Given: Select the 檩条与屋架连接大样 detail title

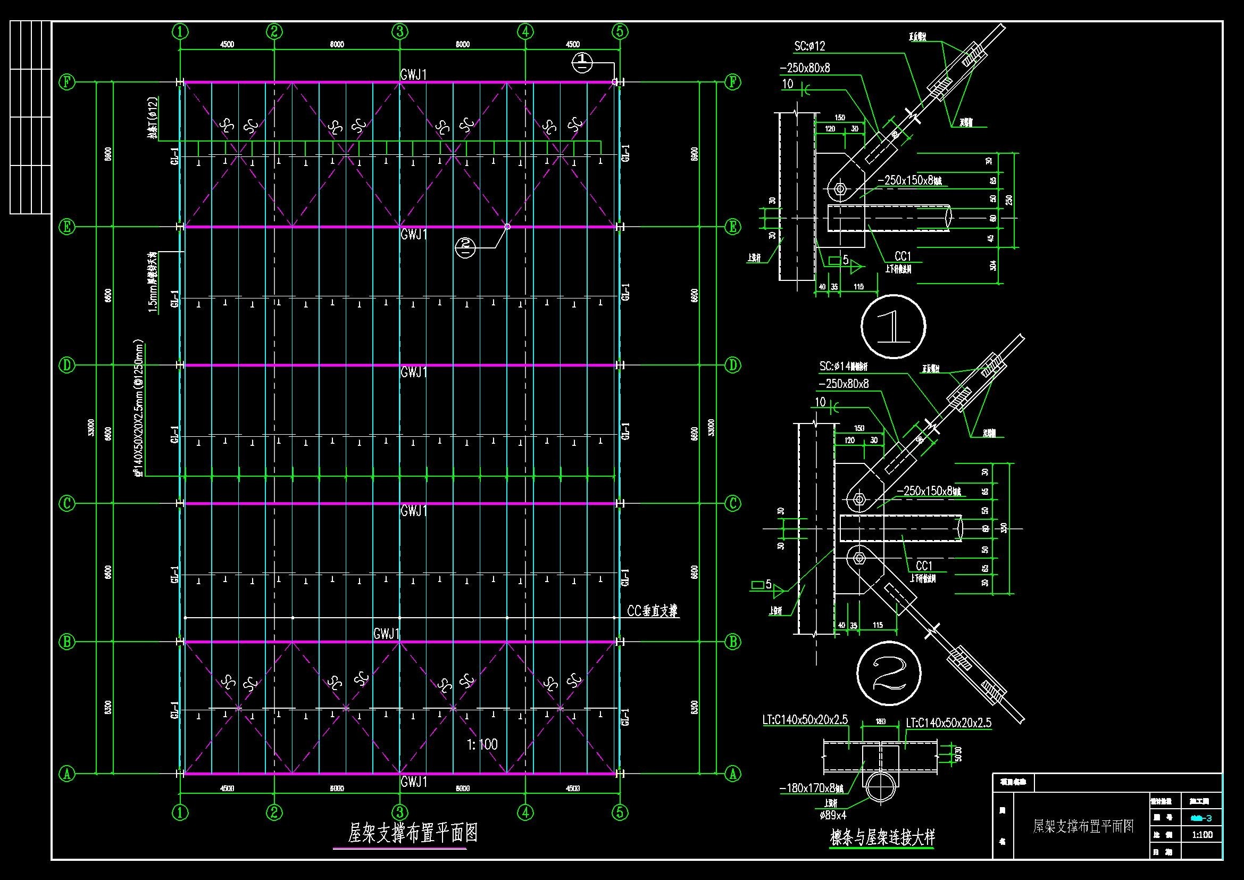Looking at the screenshot, I should [x=883, y=837].
